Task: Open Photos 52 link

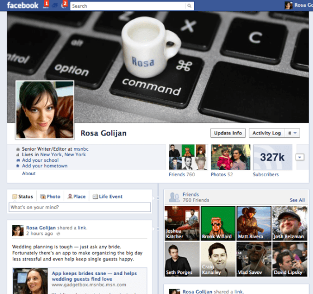Action: [x=222, y=175]
